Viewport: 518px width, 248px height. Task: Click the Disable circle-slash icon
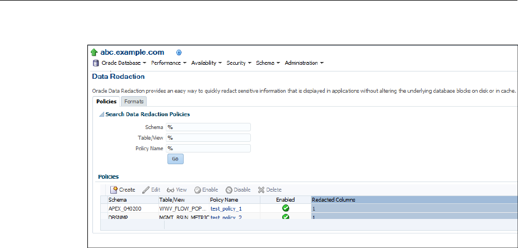click(x=229, y=190)
